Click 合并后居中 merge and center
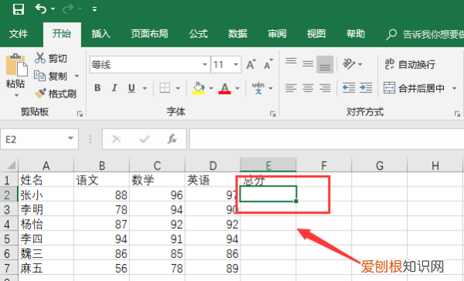This screenshot has height=281, width=464. click(414, 88)
